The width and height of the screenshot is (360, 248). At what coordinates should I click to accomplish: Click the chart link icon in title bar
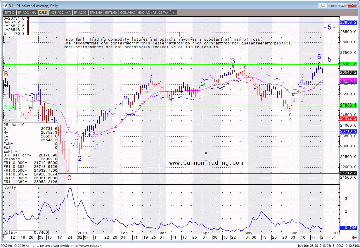pyautogui.click(x=323, y=5)
